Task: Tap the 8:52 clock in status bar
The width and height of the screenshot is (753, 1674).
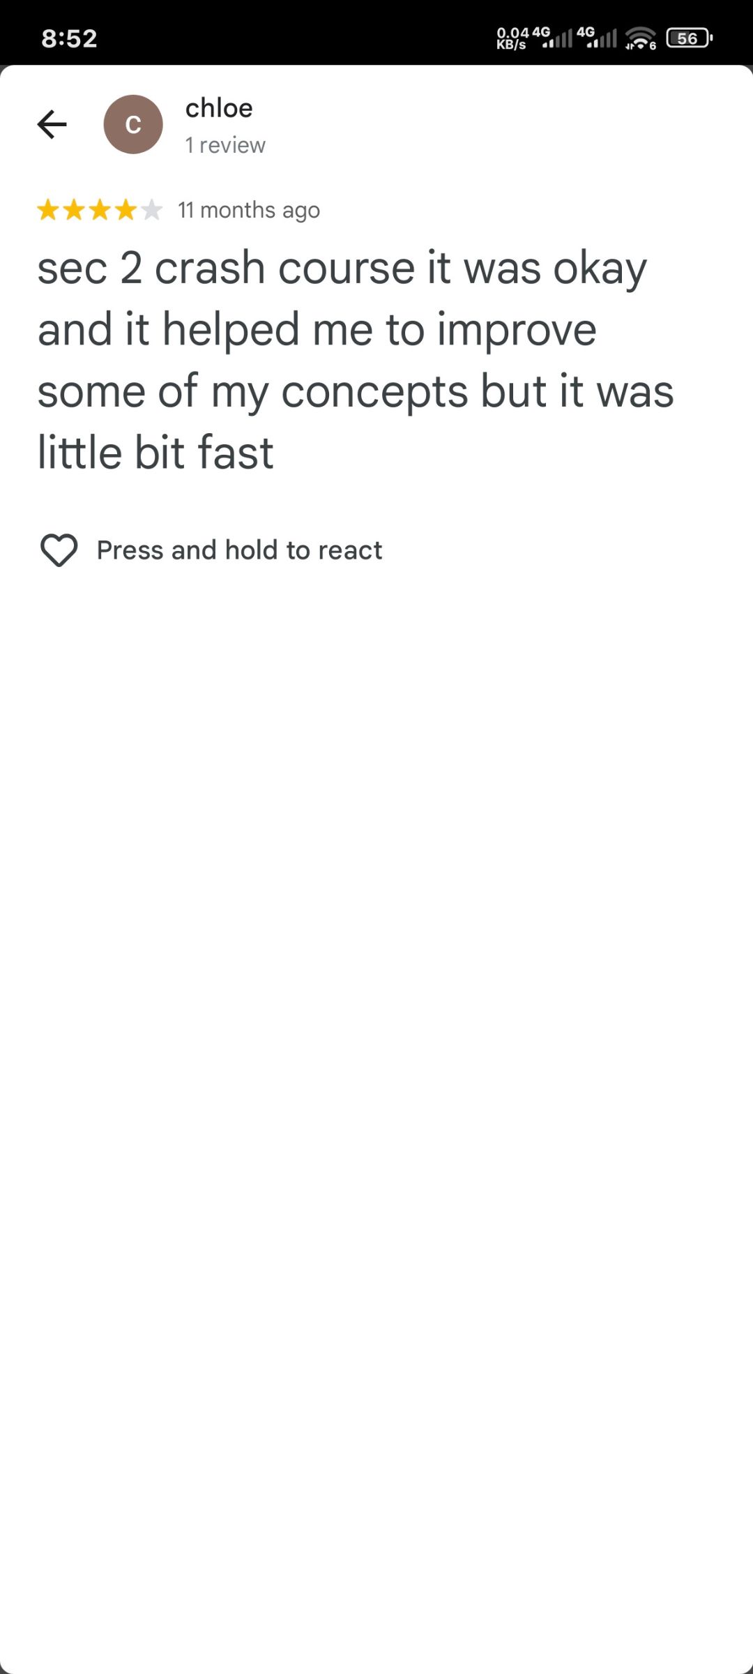Action: click(x=69, y=38)
